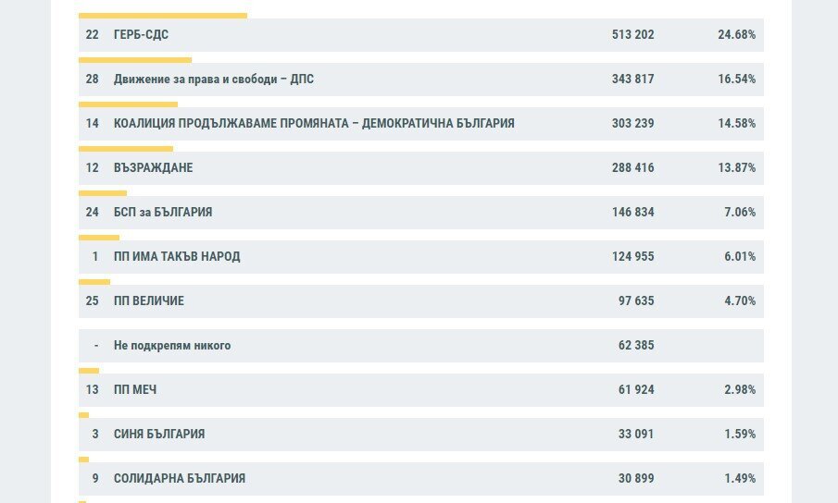Select the ПП МЕЧ party row
The height and width of the screenshot is (503, 838).
(x=421, y=389)
